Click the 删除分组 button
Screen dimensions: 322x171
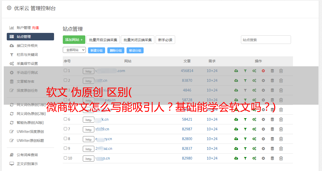coord(116,50)
